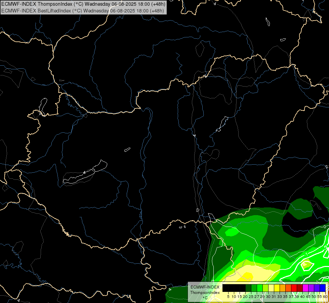Image resolution: width=329 pixels, height=303 pixels.
Task: Click the purple 45–50 legend swatch
Action: [x=311, y=288]
